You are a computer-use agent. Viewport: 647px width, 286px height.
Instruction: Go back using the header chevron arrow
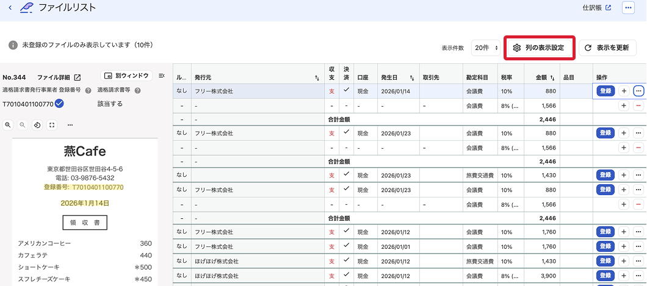[10, 7]
